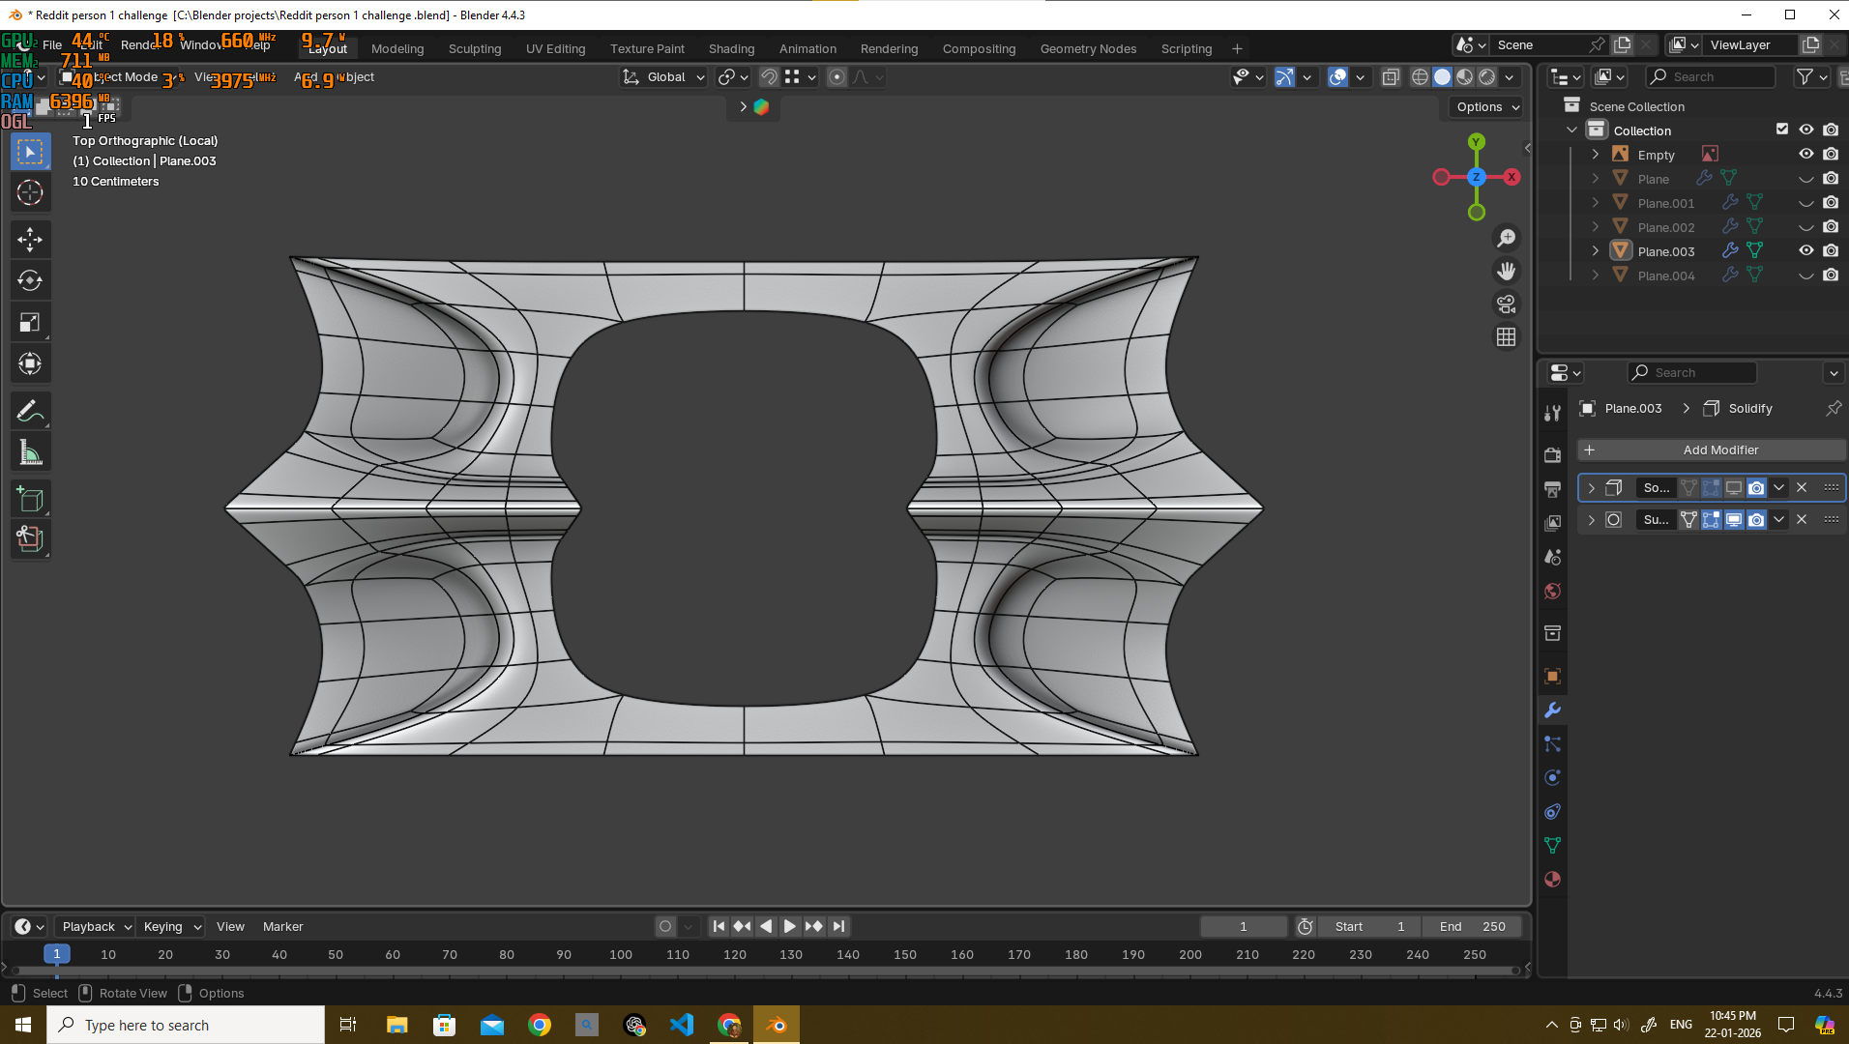Viewport: 1849px width, 1044px height.
Task: Uncheck Collection exclude from view layer checkbox
Action: [1782, 130]
